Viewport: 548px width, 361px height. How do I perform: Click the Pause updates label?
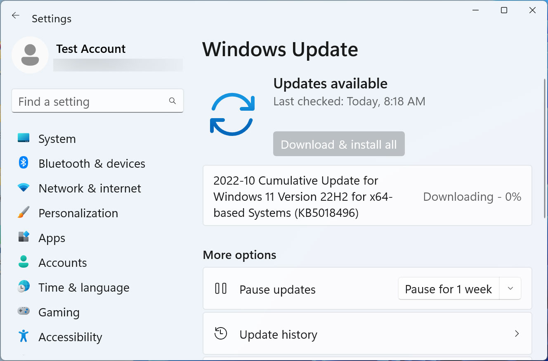coord(277,290)
